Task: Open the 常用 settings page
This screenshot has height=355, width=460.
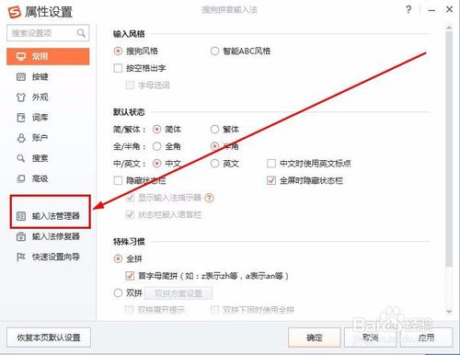Action: (x=48, y=56)
